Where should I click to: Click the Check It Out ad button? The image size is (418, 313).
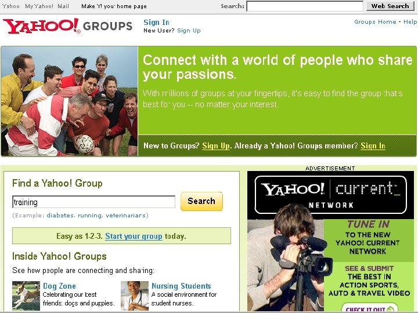[369, 308]
